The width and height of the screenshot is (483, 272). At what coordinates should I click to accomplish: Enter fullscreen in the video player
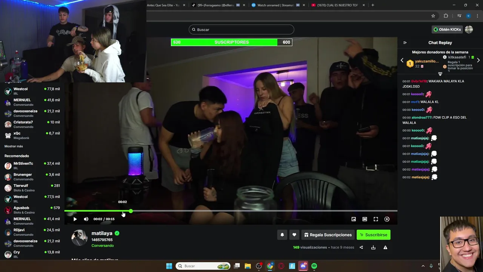376,219
